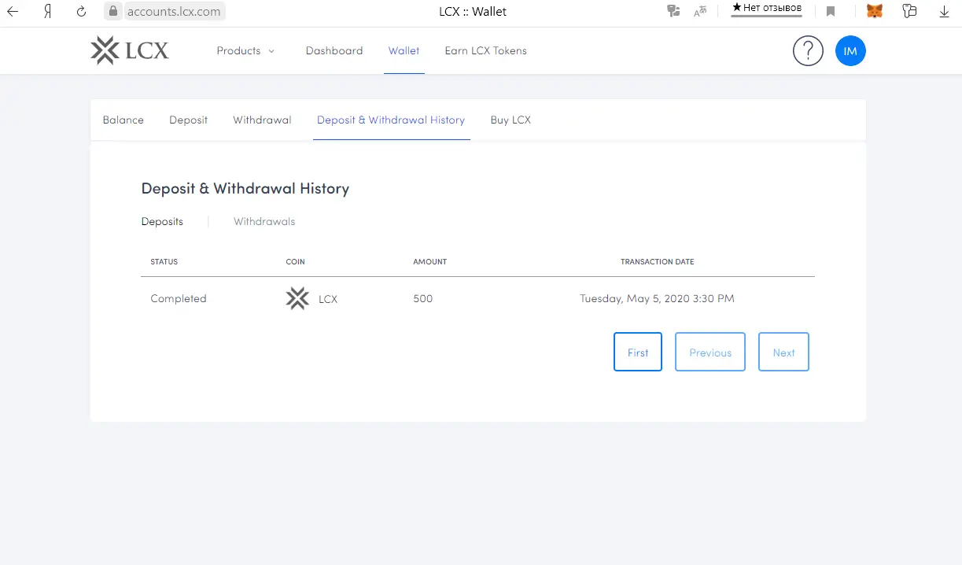Viewport: 962px width, 565px height.
Task: Select the amount value 500
Action: pyautogui.click(x=423, y=298)
